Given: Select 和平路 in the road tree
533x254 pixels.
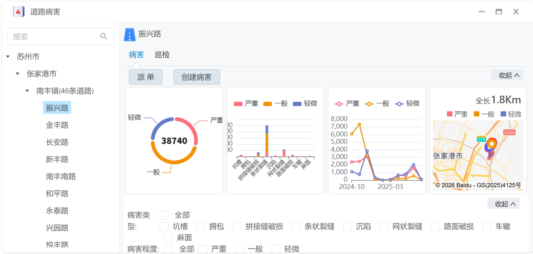Looking at the screenshot, I should [x=57, y=193].
